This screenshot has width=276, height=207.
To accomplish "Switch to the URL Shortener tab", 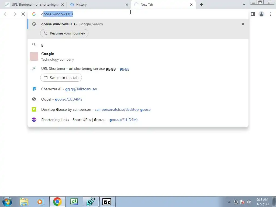I will click(35, 5).
